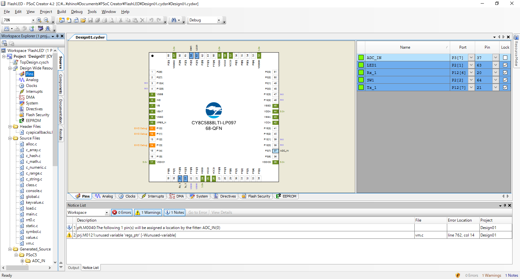Open the Build menu
Image resolution: width=520 pixels, height=279 pixels.
click(61, 12)
